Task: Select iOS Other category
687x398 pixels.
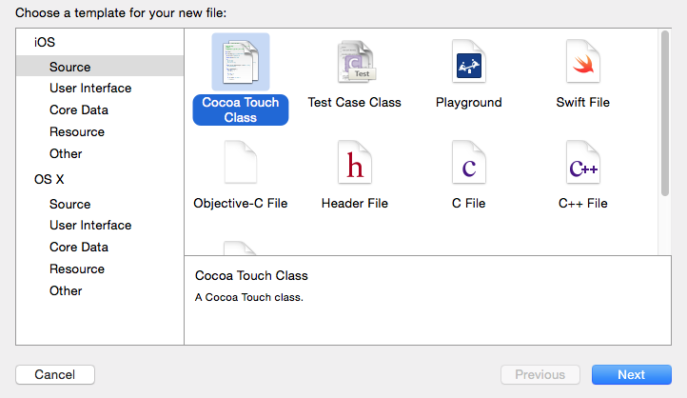Action: coord(66,153)
